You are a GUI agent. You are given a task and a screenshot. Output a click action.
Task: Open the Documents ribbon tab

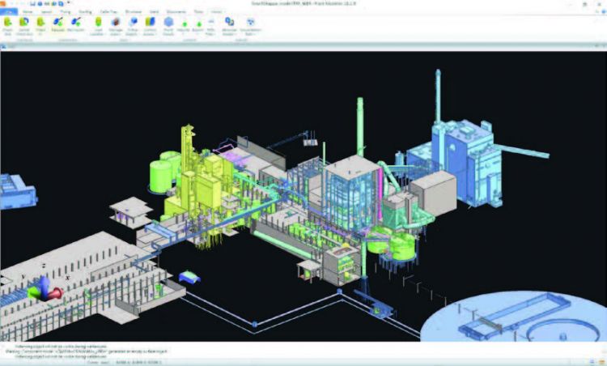pos(176,11)
